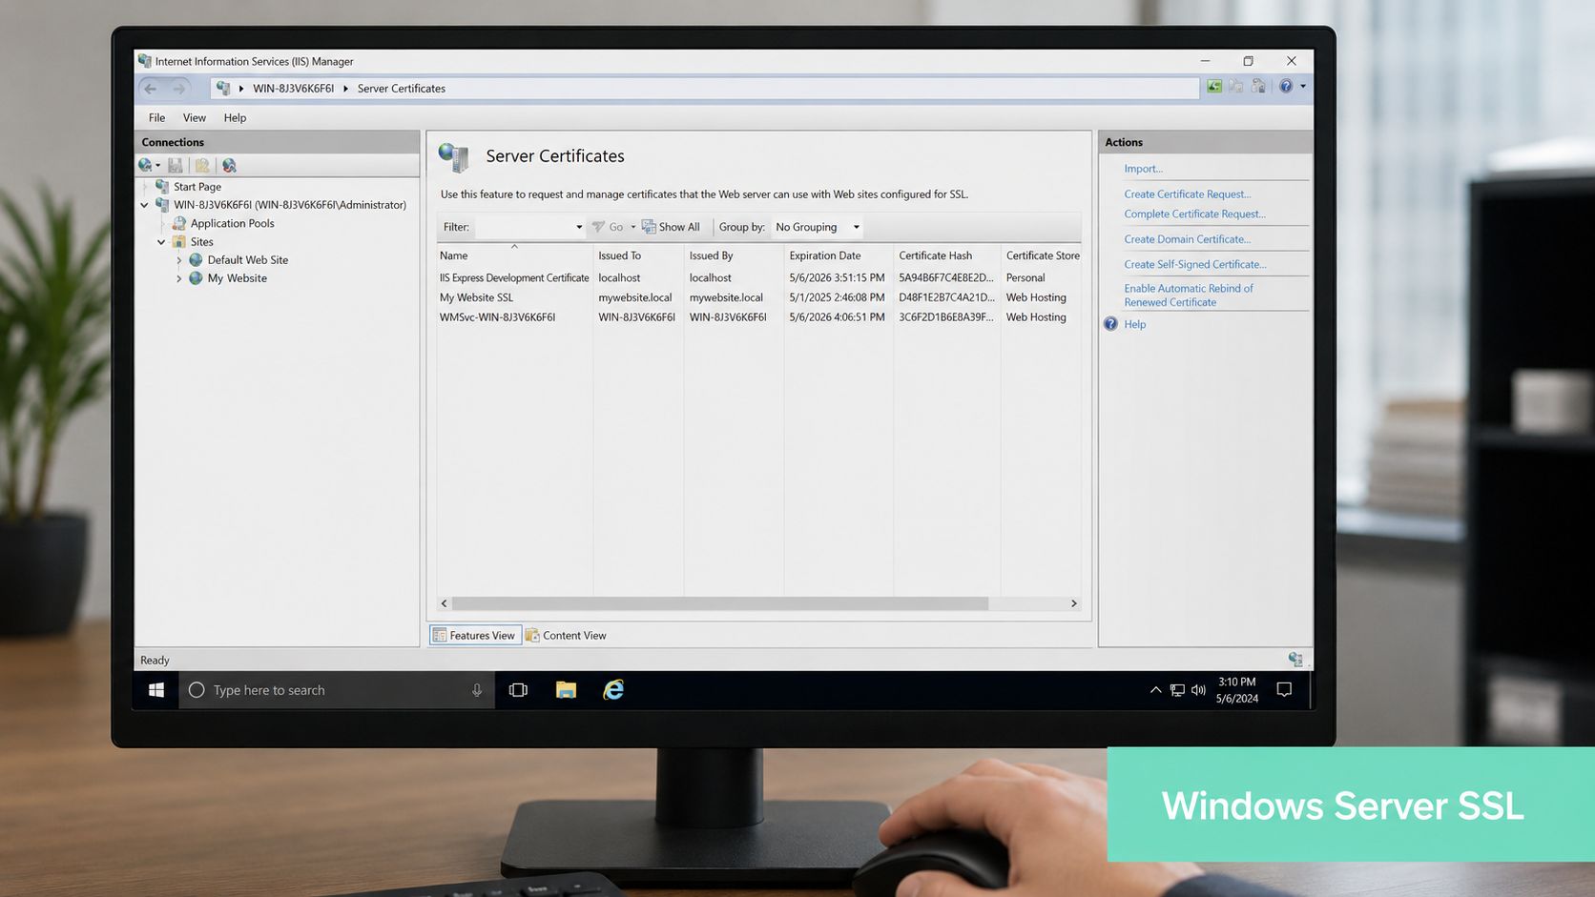The width and height of the screenshot is (1595, 897).
Task: Click the scrollbar right arrow
Action: 1073,603
